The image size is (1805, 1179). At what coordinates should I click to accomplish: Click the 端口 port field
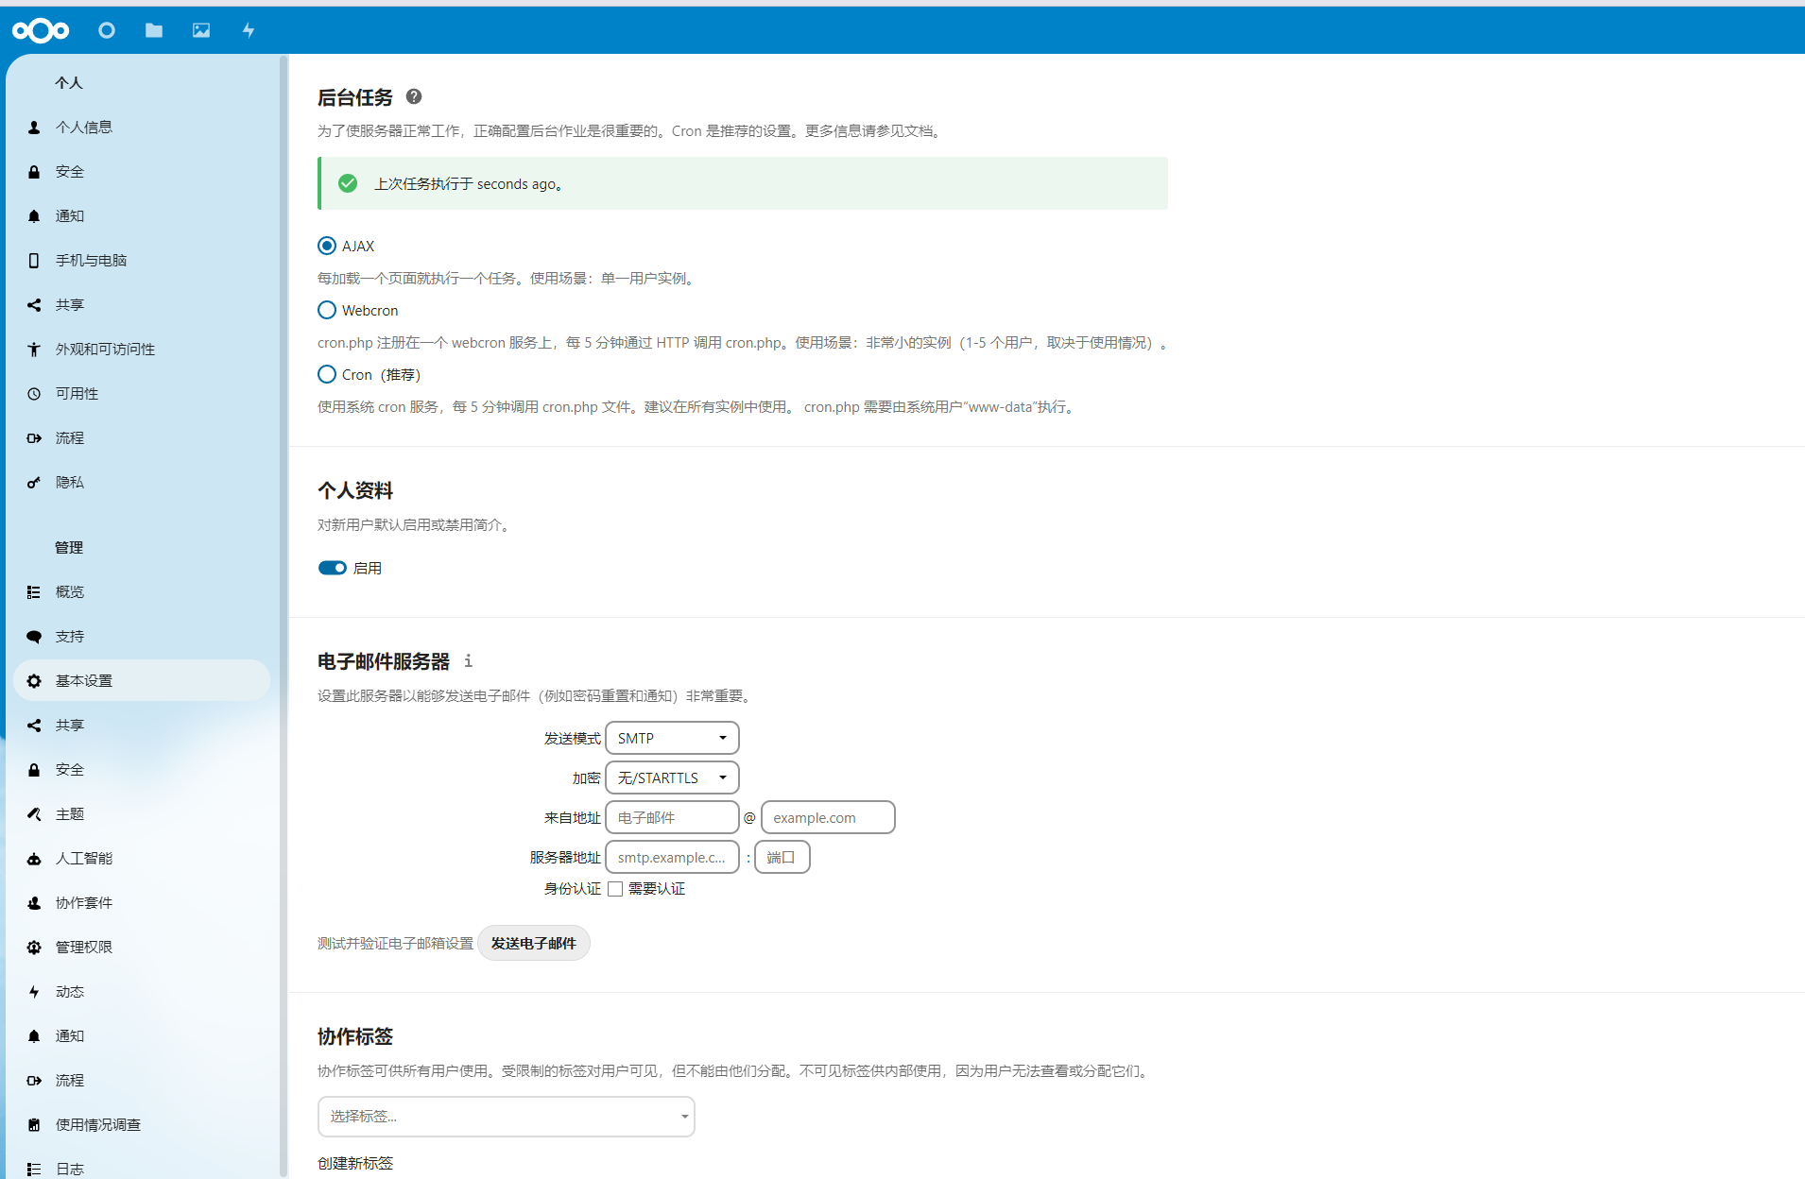[x=782, y=857]
